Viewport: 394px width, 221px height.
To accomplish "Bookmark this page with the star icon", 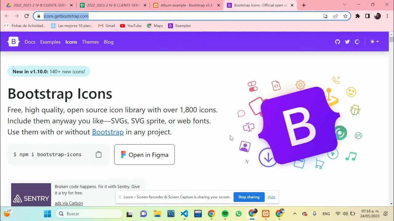I will (345, 16).
